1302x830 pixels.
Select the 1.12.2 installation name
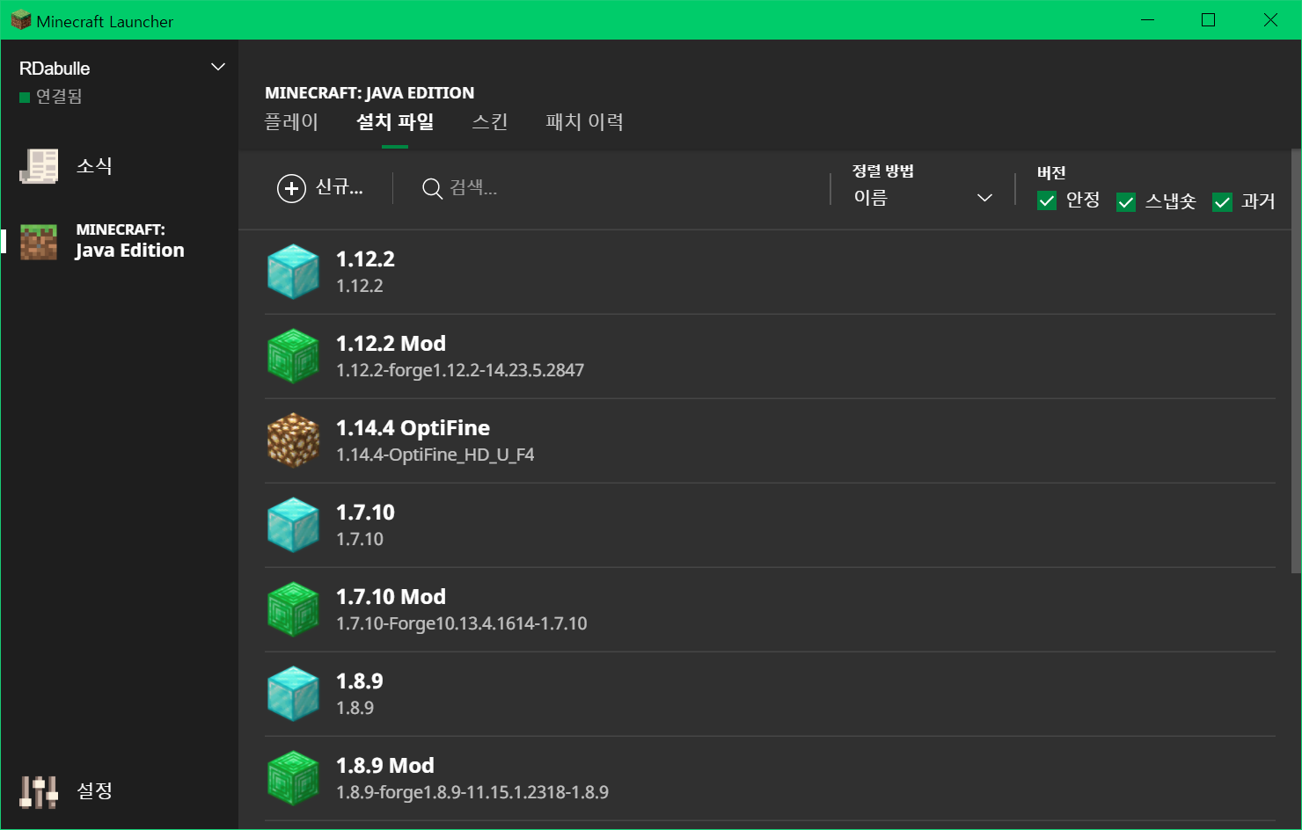[365, 259]
